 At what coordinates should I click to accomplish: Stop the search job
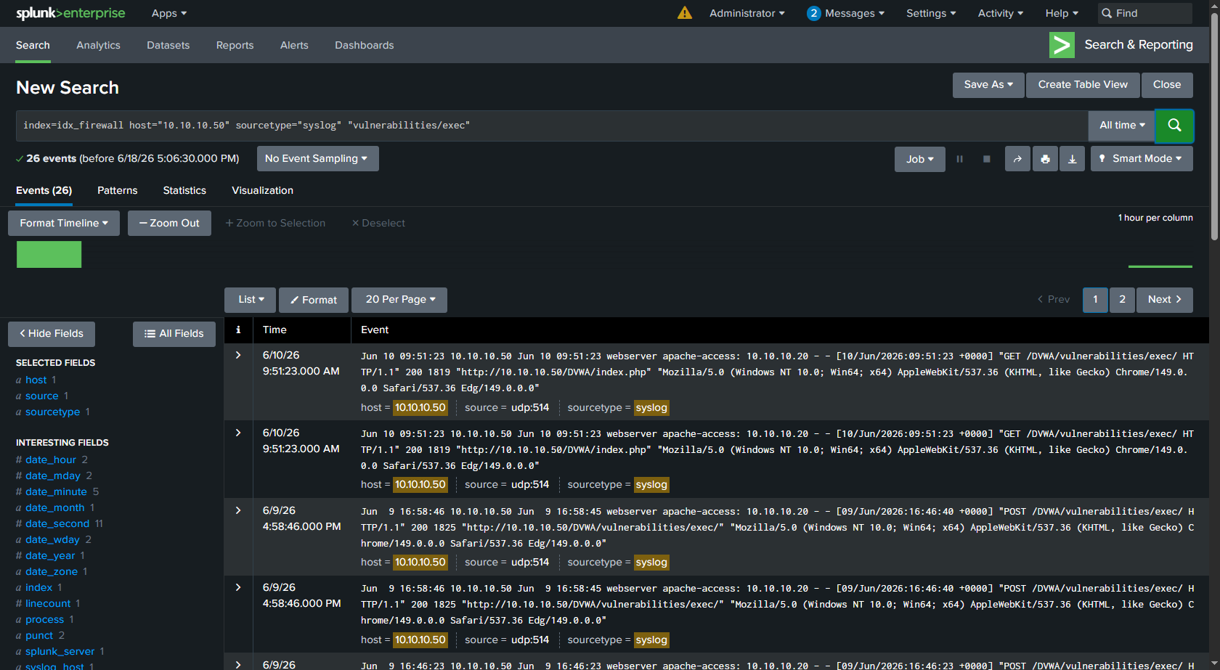(x=986, y=159)
